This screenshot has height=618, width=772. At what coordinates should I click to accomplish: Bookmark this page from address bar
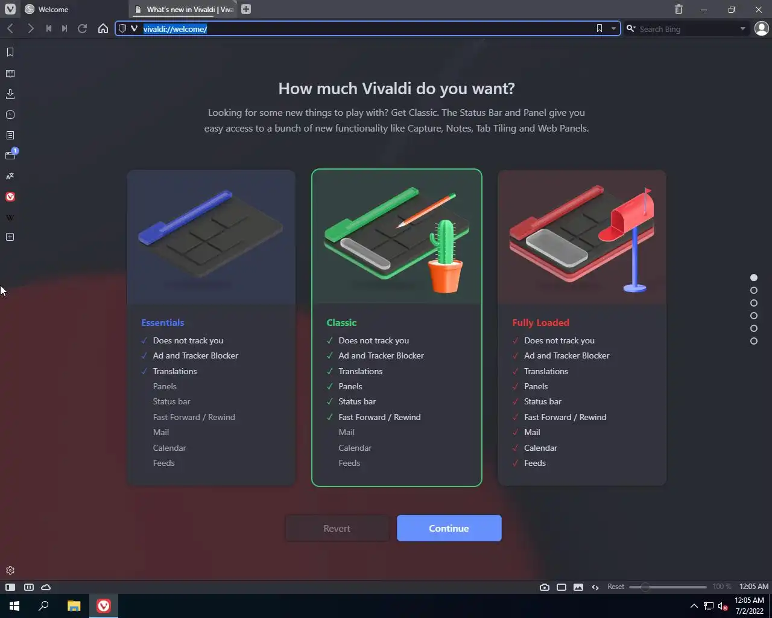pyautogui.click(x=599, y=28)
